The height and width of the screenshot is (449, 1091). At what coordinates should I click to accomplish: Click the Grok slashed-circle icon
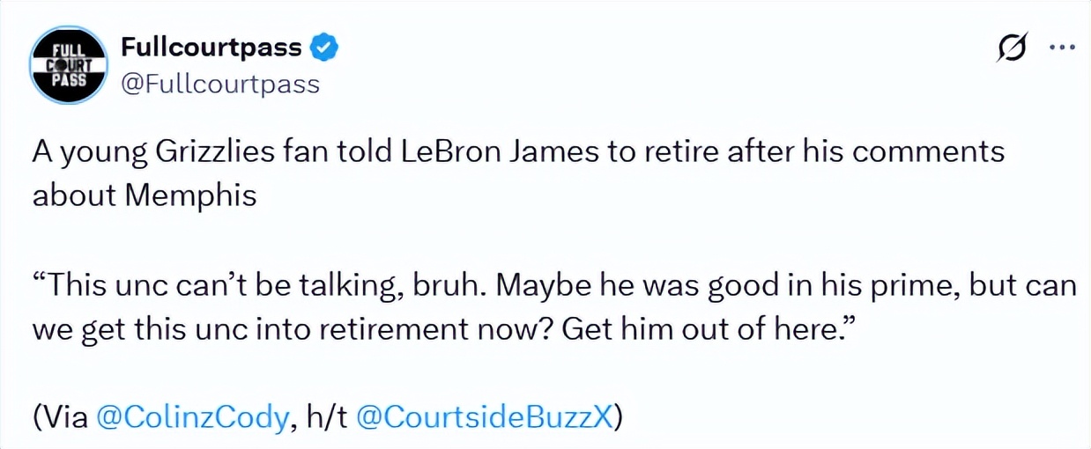(1013, 50)
